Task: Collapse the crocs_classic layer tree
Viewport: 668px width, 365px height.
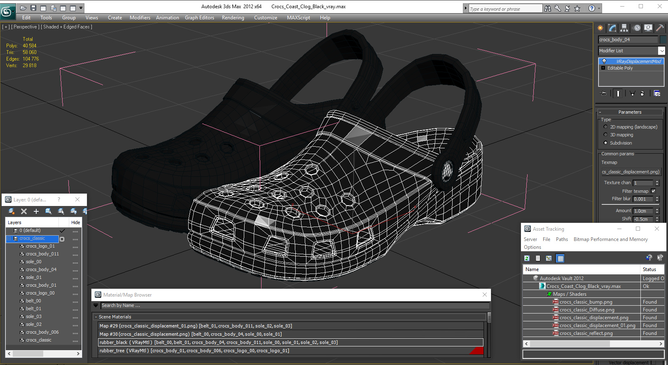Action: pyautogui.click(x=9, y=239)
